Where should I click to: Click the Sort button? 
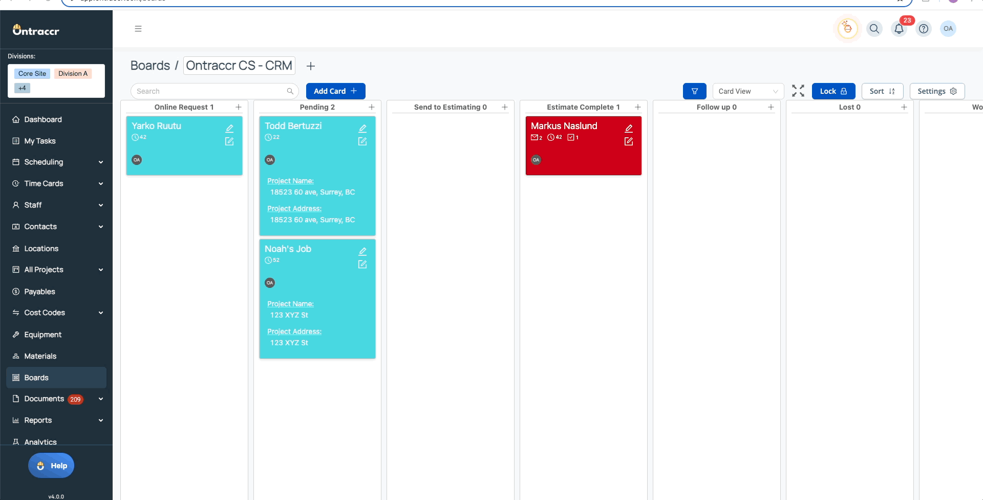pyautogui.click(x=882, y=91)
